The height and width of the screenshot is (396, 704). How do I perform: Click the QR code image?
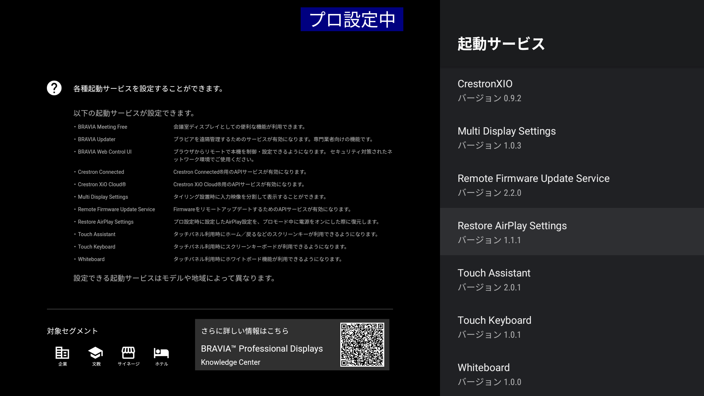362,345
